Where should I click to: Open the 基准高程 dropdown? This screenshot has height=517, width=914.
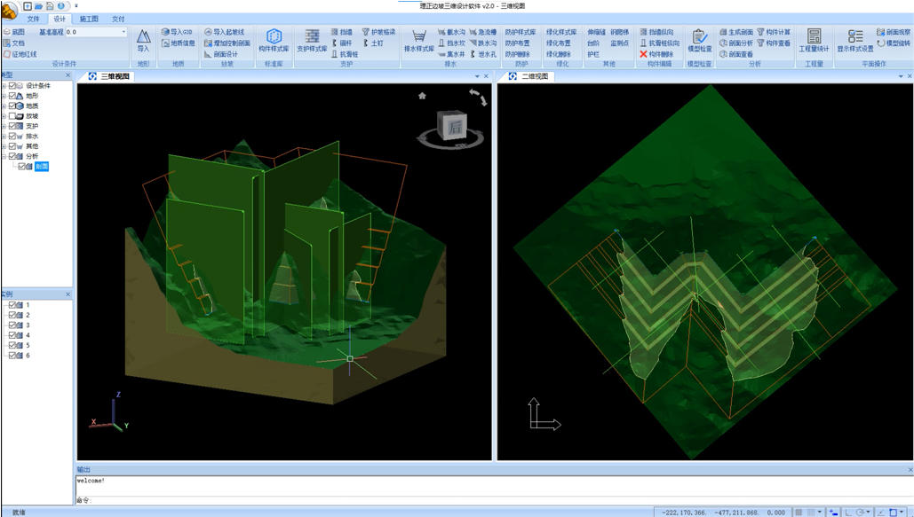123,32
